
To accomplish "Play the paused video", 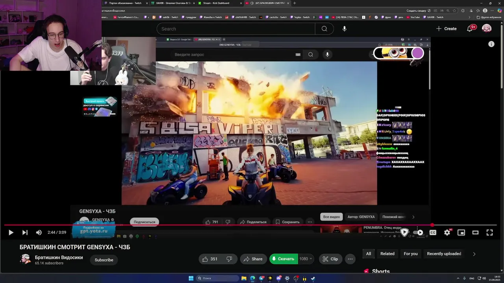I will point(11,232).
